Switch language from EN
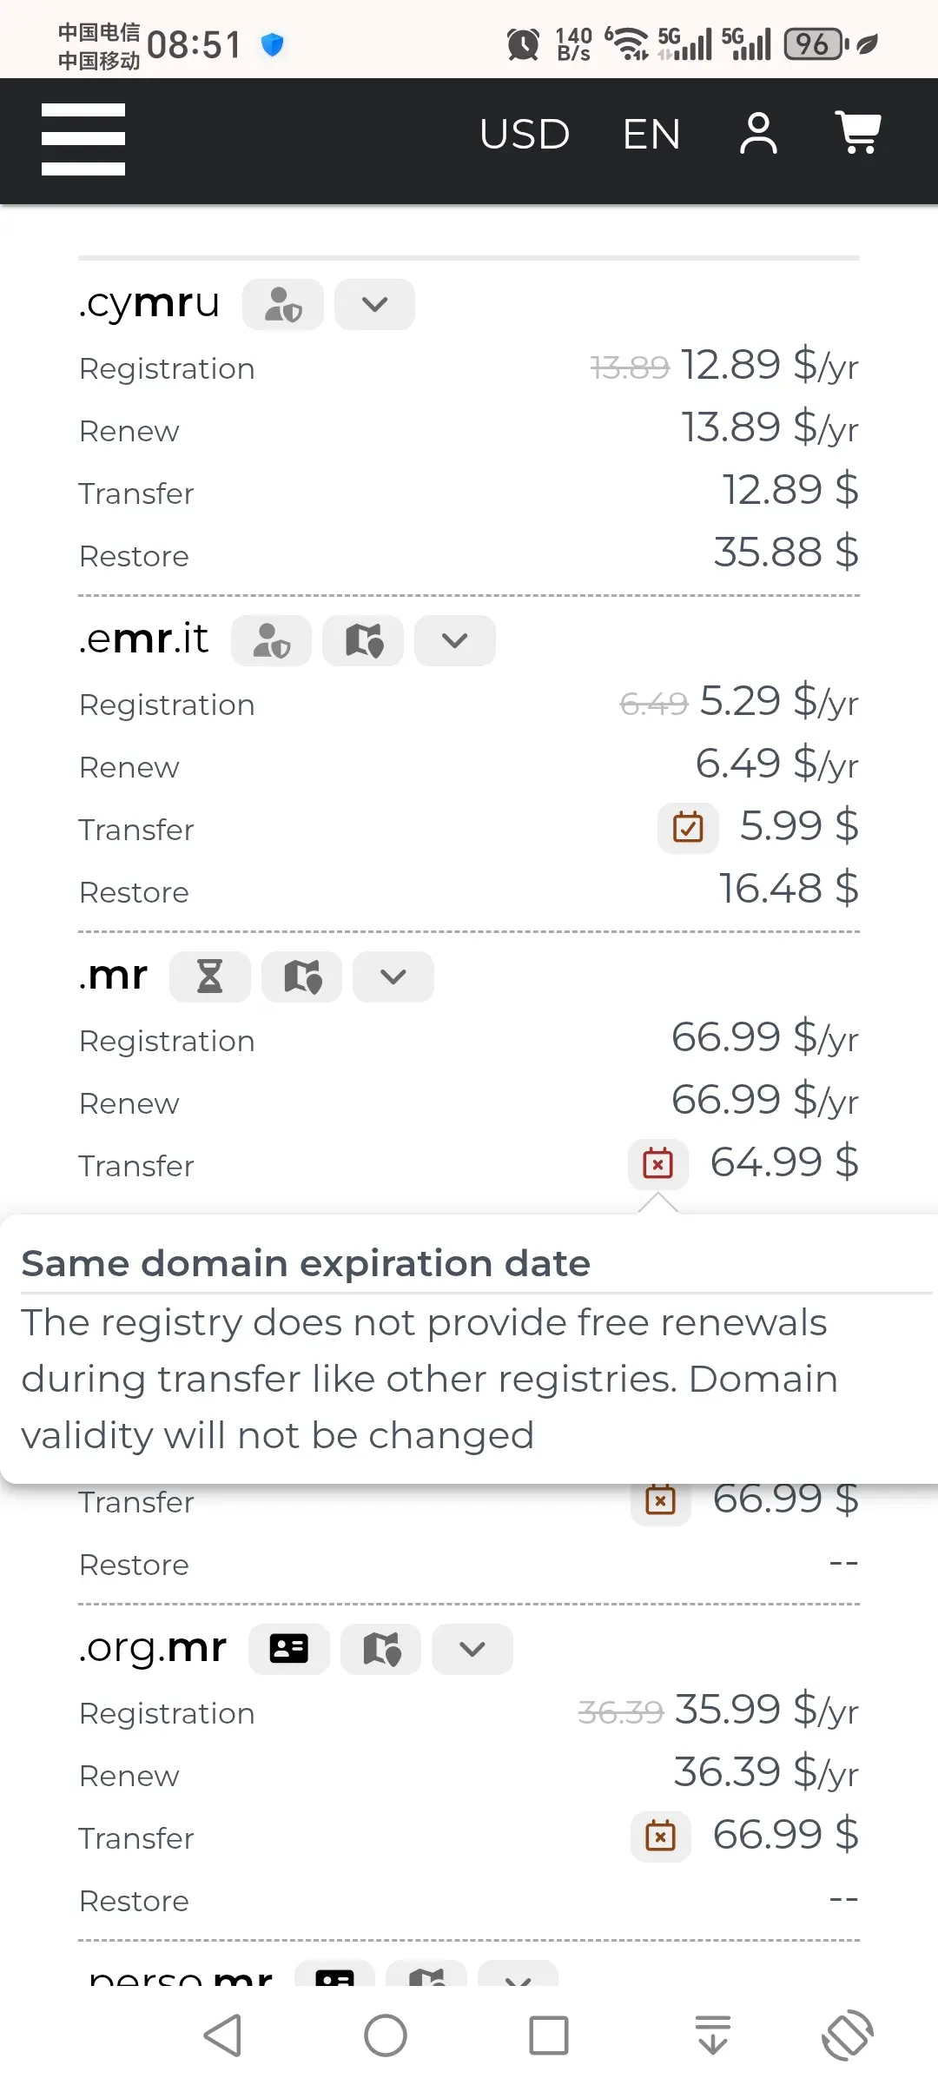This screenshot has width=938, height=2085. (x=651, y=135)
